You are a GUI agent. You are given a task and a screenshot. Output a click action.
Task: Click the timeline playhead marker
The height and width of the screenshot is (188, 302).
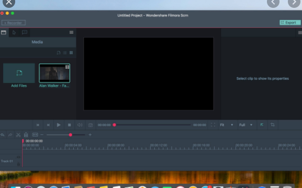coord(23,141)
